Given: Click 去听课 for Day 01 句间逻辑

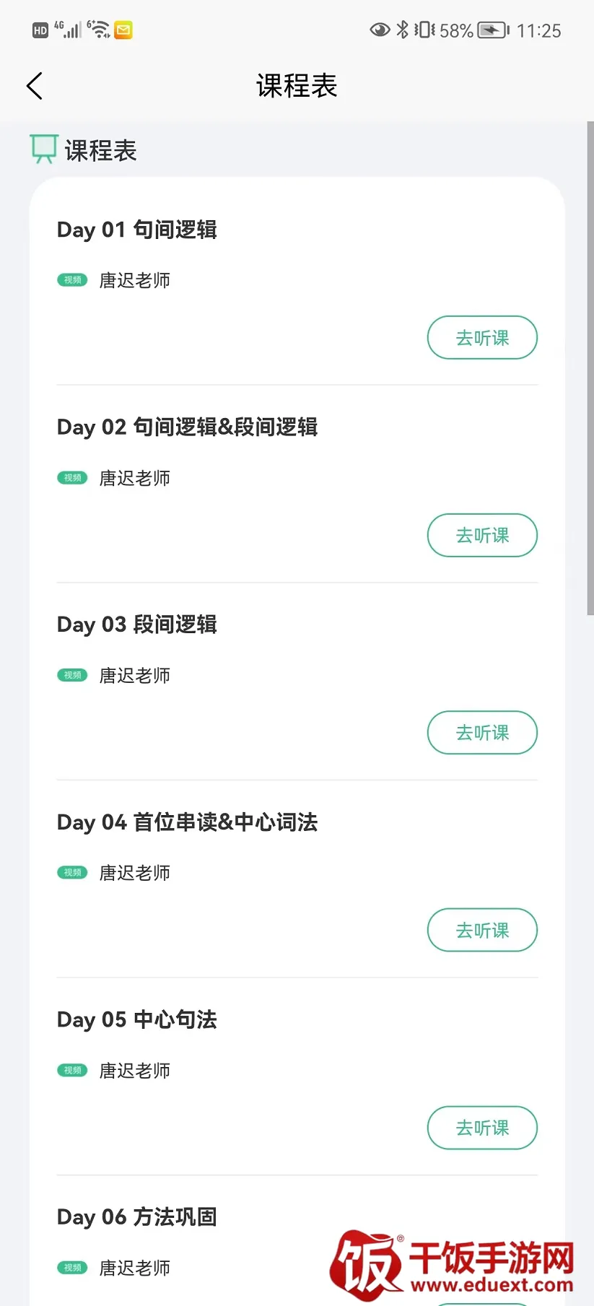Looking at the screenshot, I should [482, 337].
